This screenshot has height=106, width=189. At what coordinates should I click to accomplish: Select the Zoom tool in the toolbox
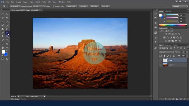[7, 48]
